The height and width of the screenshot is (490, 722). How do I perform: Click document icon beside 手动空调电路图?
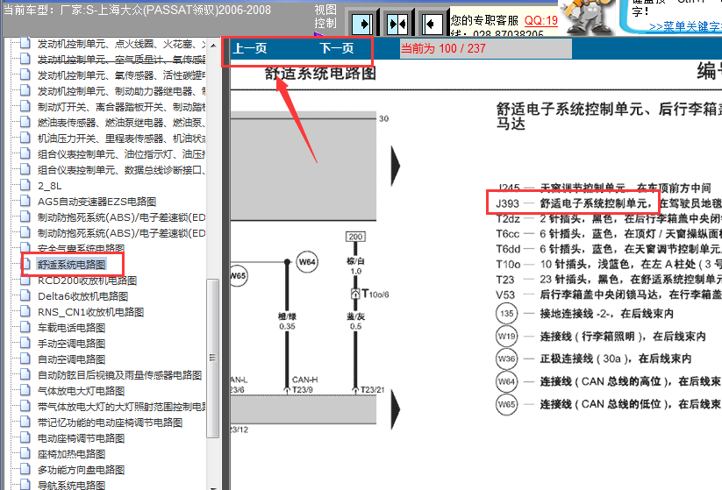tap(25, 344)
